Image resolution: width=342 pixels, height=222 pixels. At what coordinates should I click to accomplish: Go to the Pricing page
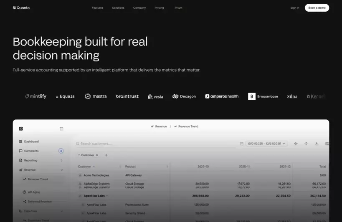pos(159,8)
